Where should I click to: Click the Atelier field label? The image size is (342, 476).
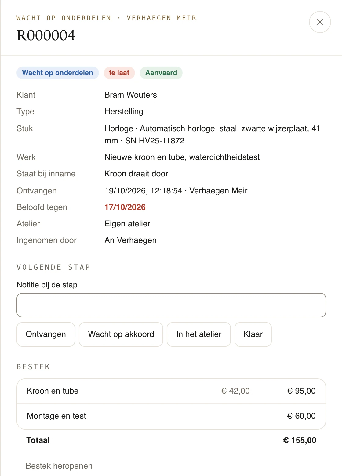pyautogui.click(x=28, y=224)
